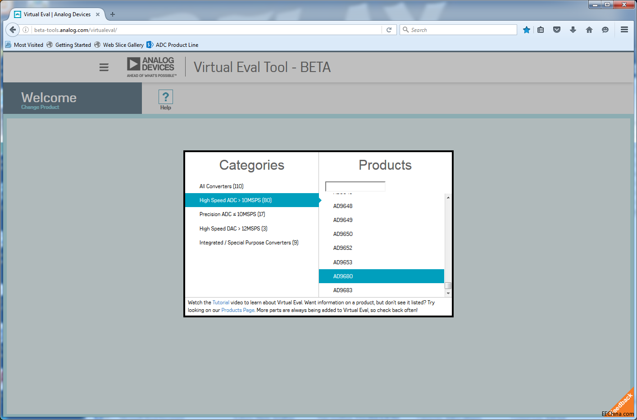Image resolution: width=637 pixels, height=420 pixels.
Task: Click the product filter text box
Action: point(355,186)
